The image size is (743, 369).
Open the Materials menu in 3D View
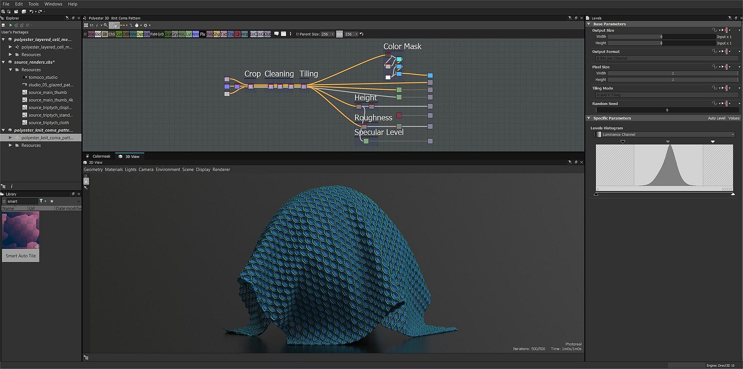(x=113, y=170)
